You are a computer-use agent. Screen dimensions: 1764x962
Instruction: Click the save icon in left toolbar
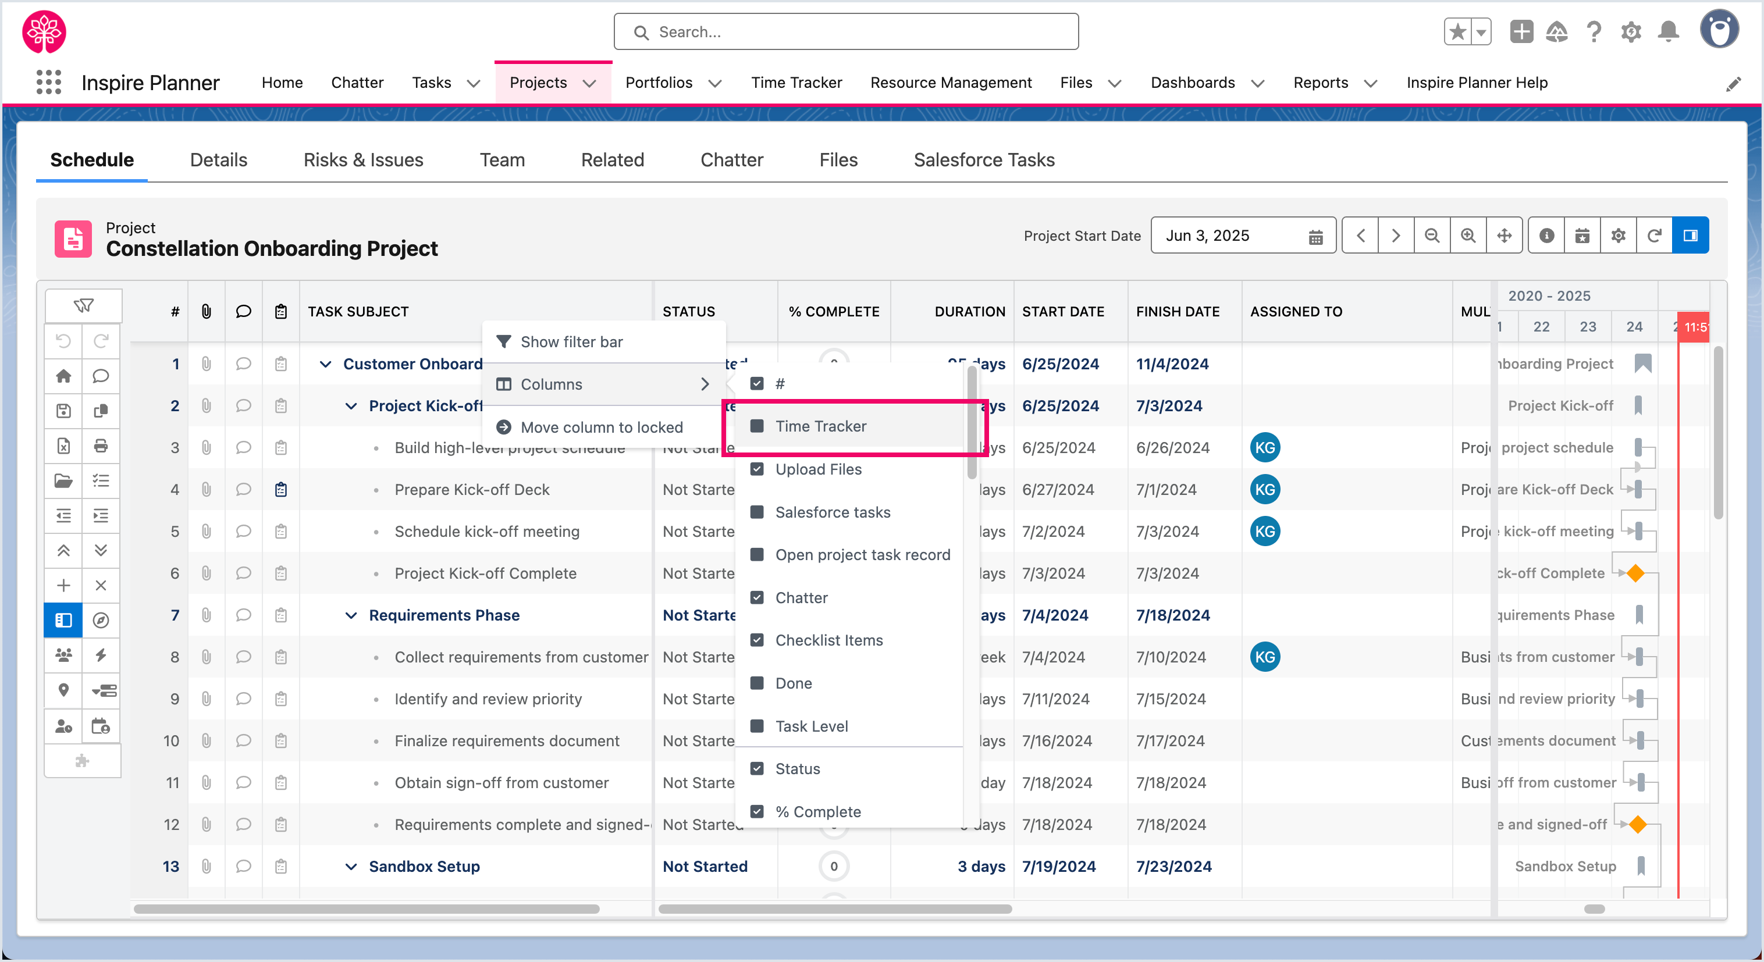tap(63, 411)
